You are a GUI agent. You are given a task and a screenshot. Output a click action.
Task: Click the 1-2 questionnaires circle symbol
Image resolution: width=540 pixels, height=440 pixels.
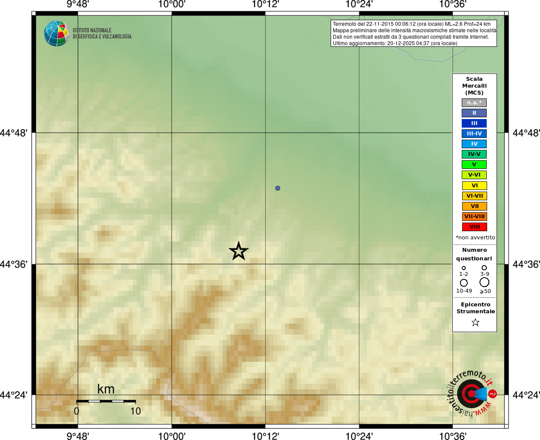(x=463, y=268)
